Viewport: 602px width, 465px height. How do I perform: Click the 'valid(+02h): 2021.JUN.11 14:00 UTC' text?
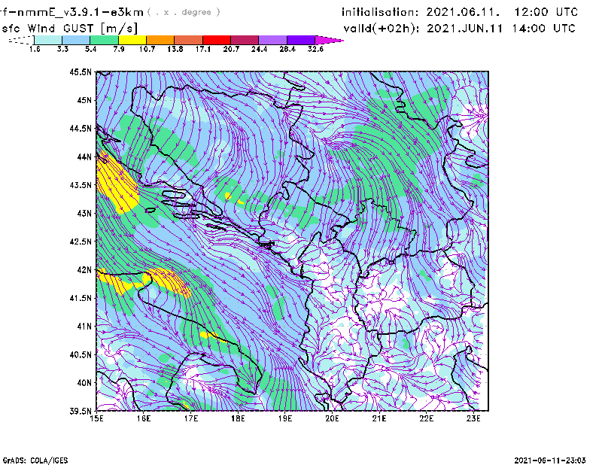(x=459, y=29)
